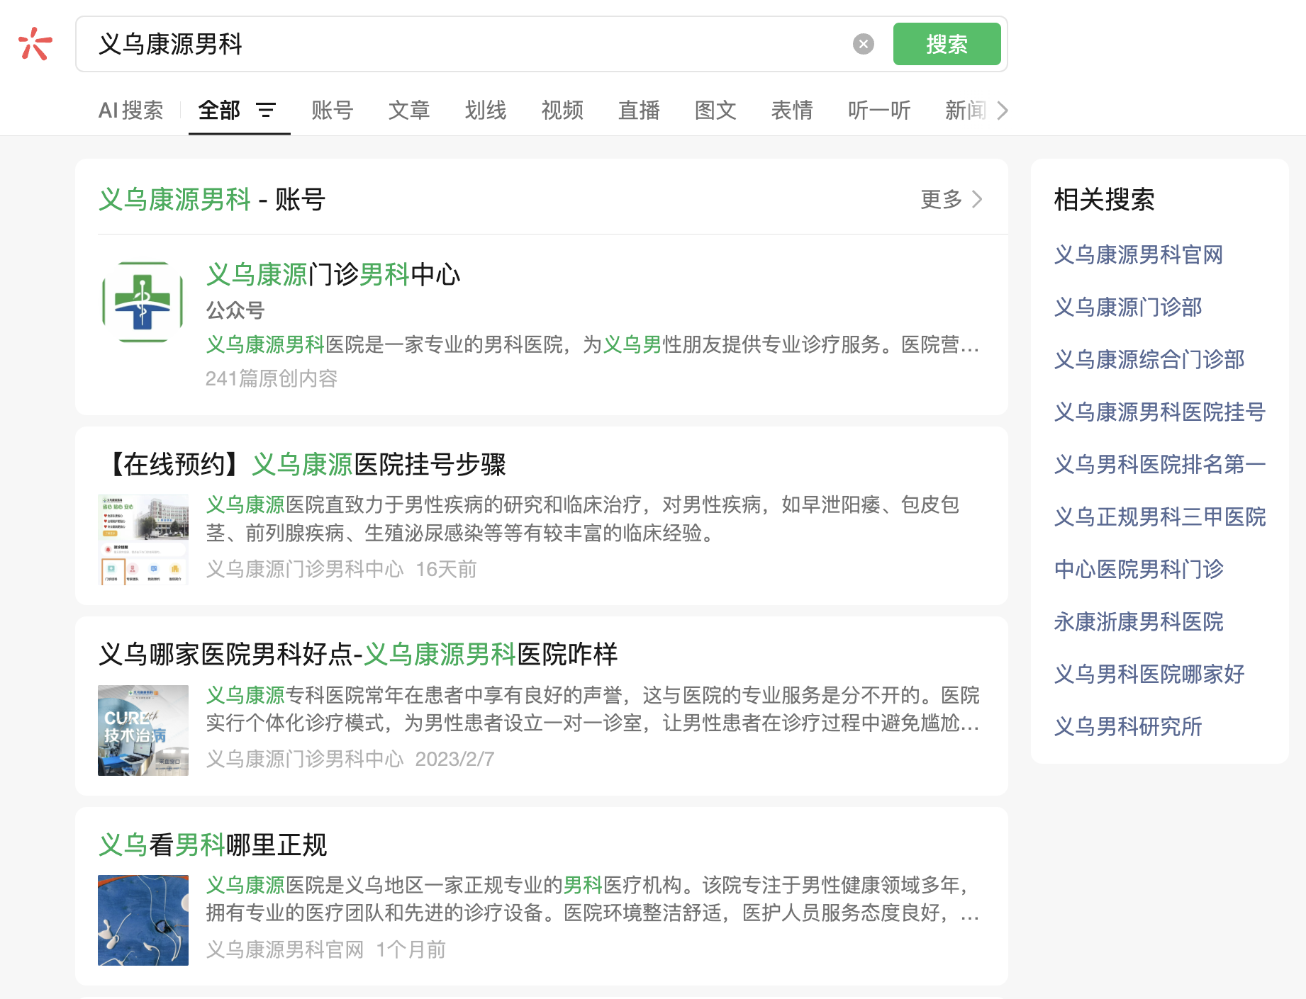Click the 义乌康源男科 - 账号 section heading
This screenshot has height=999, width=1306.
212,199
